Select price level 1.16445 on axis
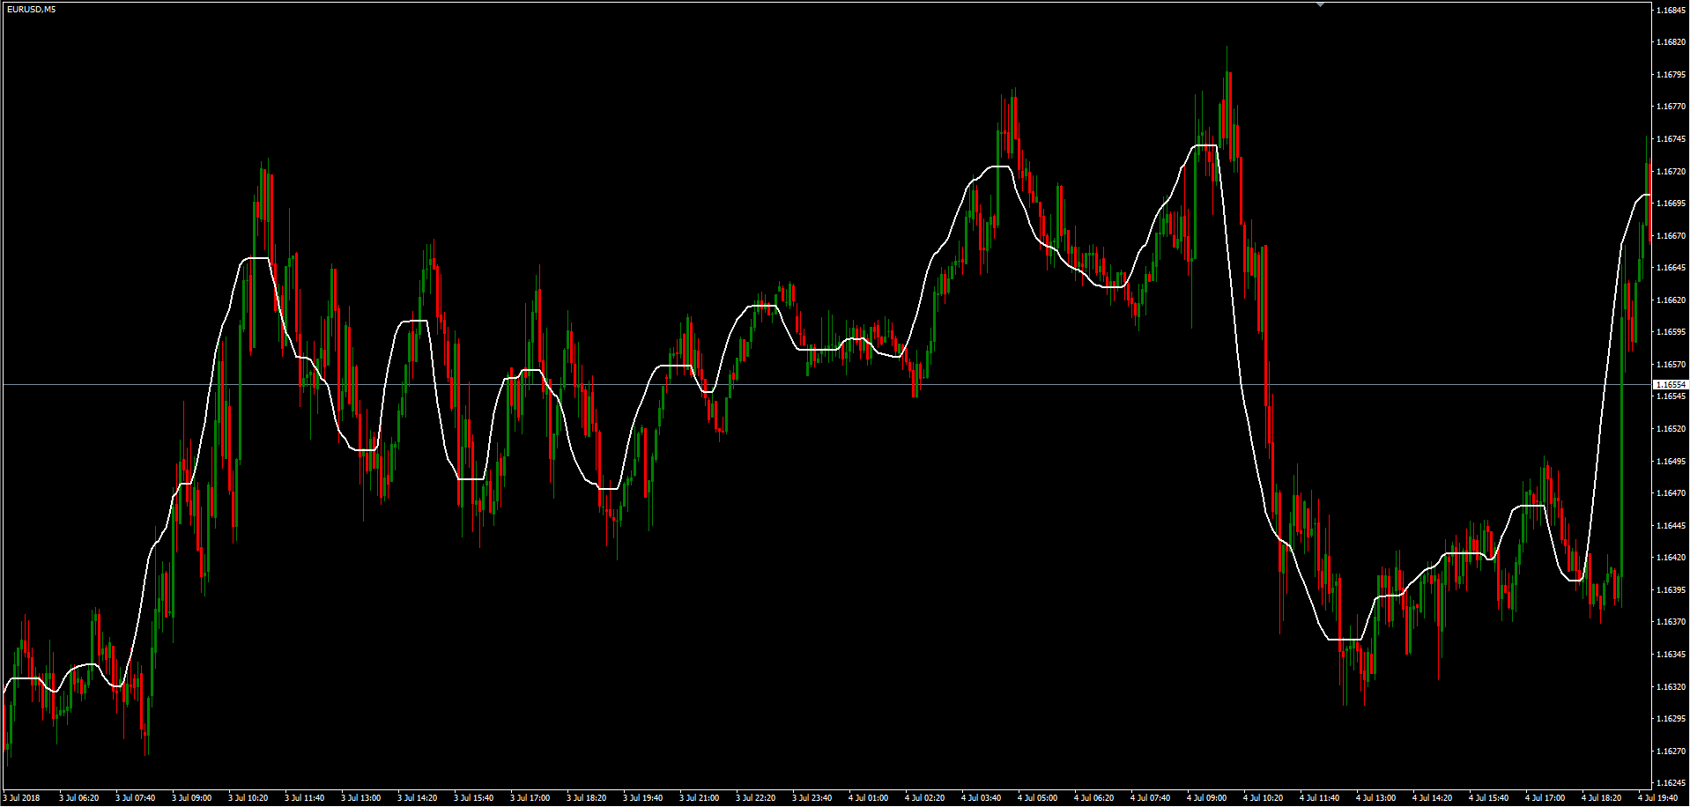 click(x=1671, y=526)
